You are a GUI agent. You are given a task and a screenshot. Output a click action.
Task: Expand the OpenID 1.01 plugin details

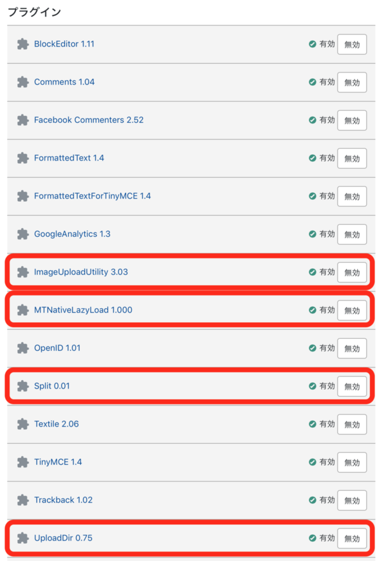point(57,348)
